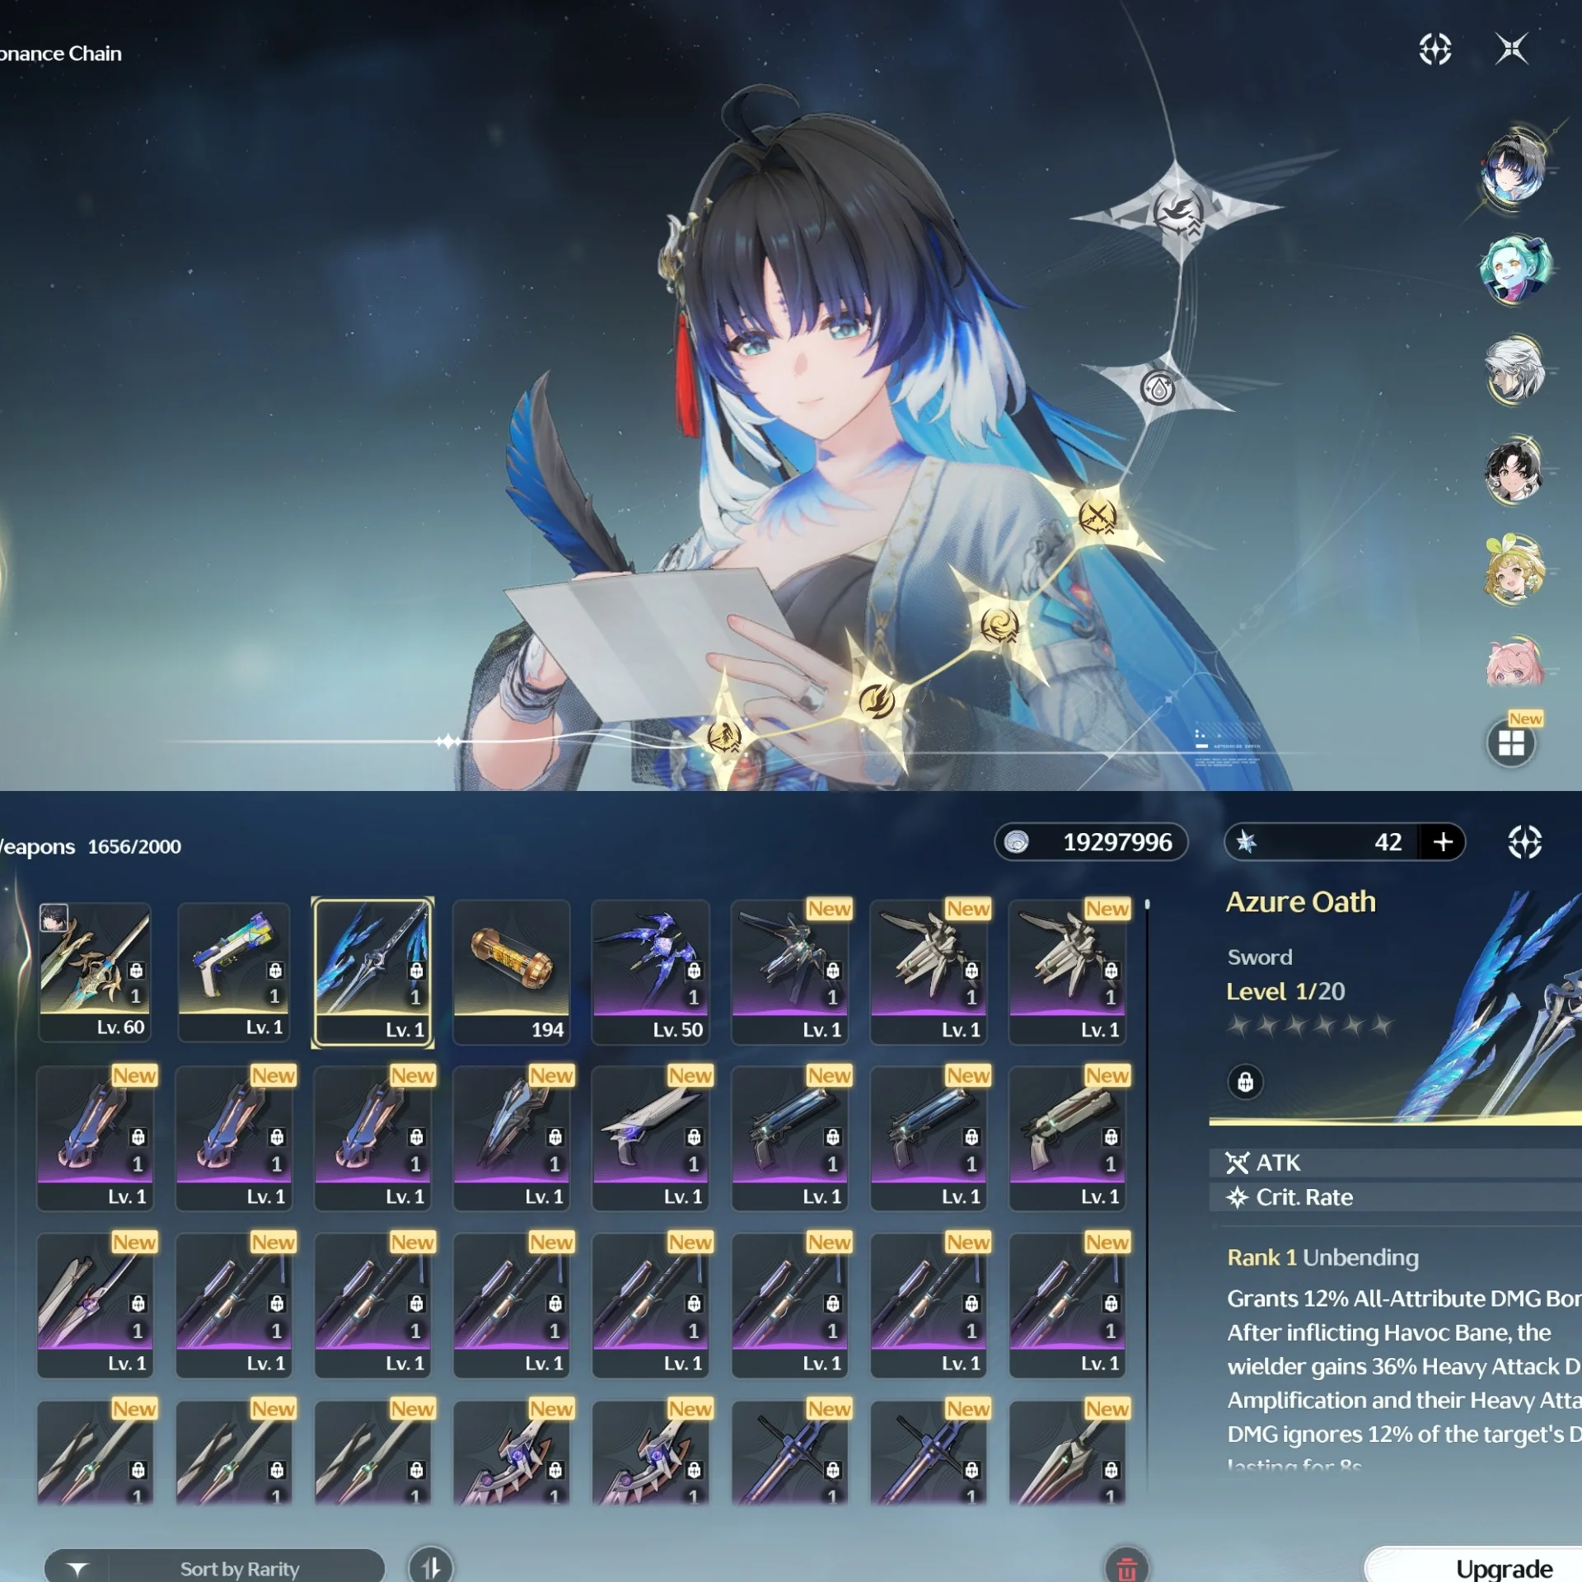Image resolution: width=1582 pixels, height=1582 pixels.
Task: Select the tube item with count 194
Action: [x=512, y=972]
